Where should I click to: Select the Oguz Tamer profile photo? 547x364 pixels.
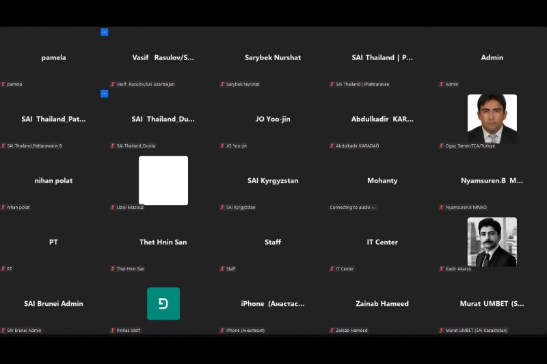coord(492,118)
